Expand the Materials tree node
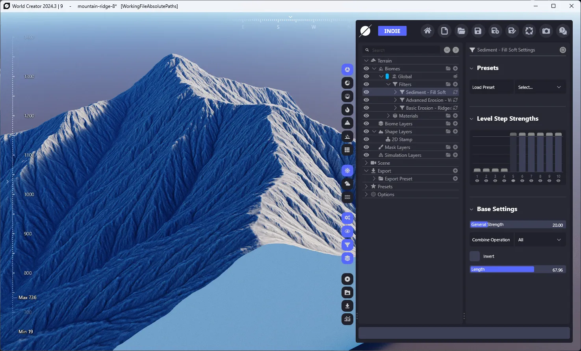 388,116
